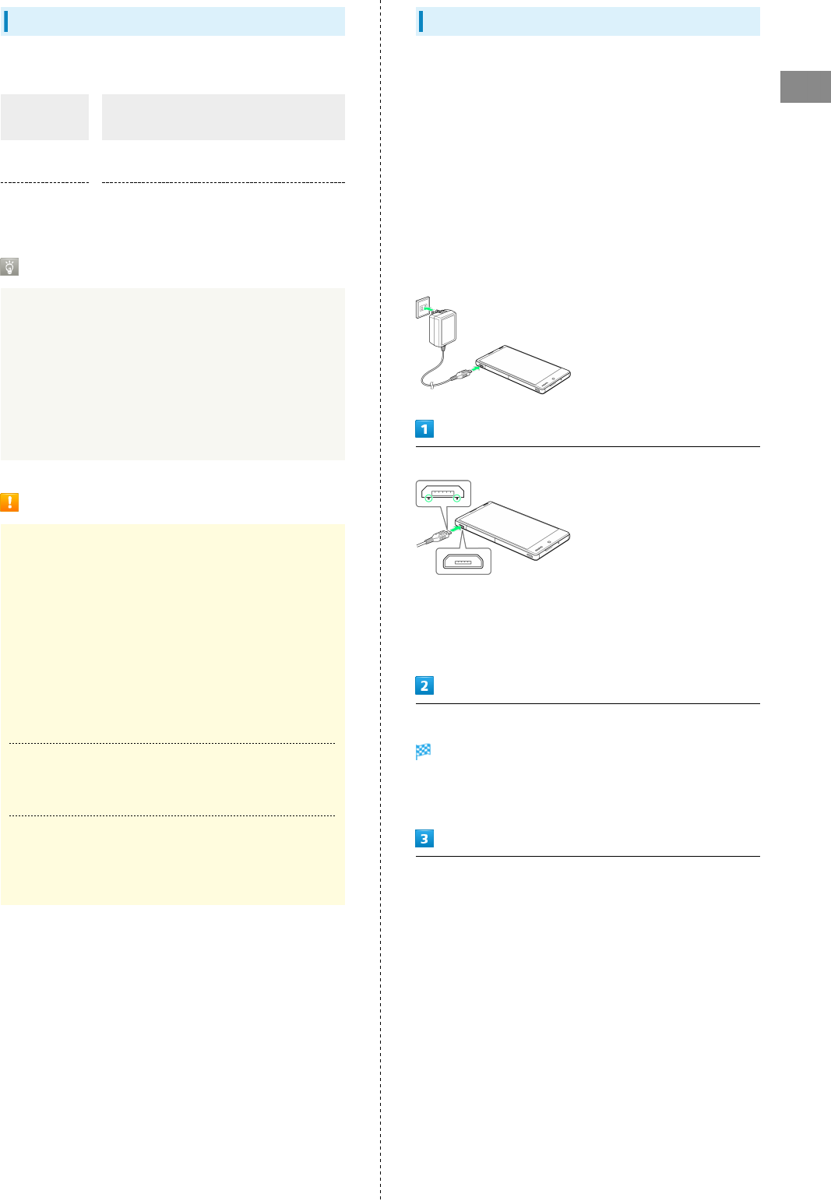This screenshot has width=831, height=1201.
Task: Click the orange exclamation caution icon
Action: [x=9, y=502]
